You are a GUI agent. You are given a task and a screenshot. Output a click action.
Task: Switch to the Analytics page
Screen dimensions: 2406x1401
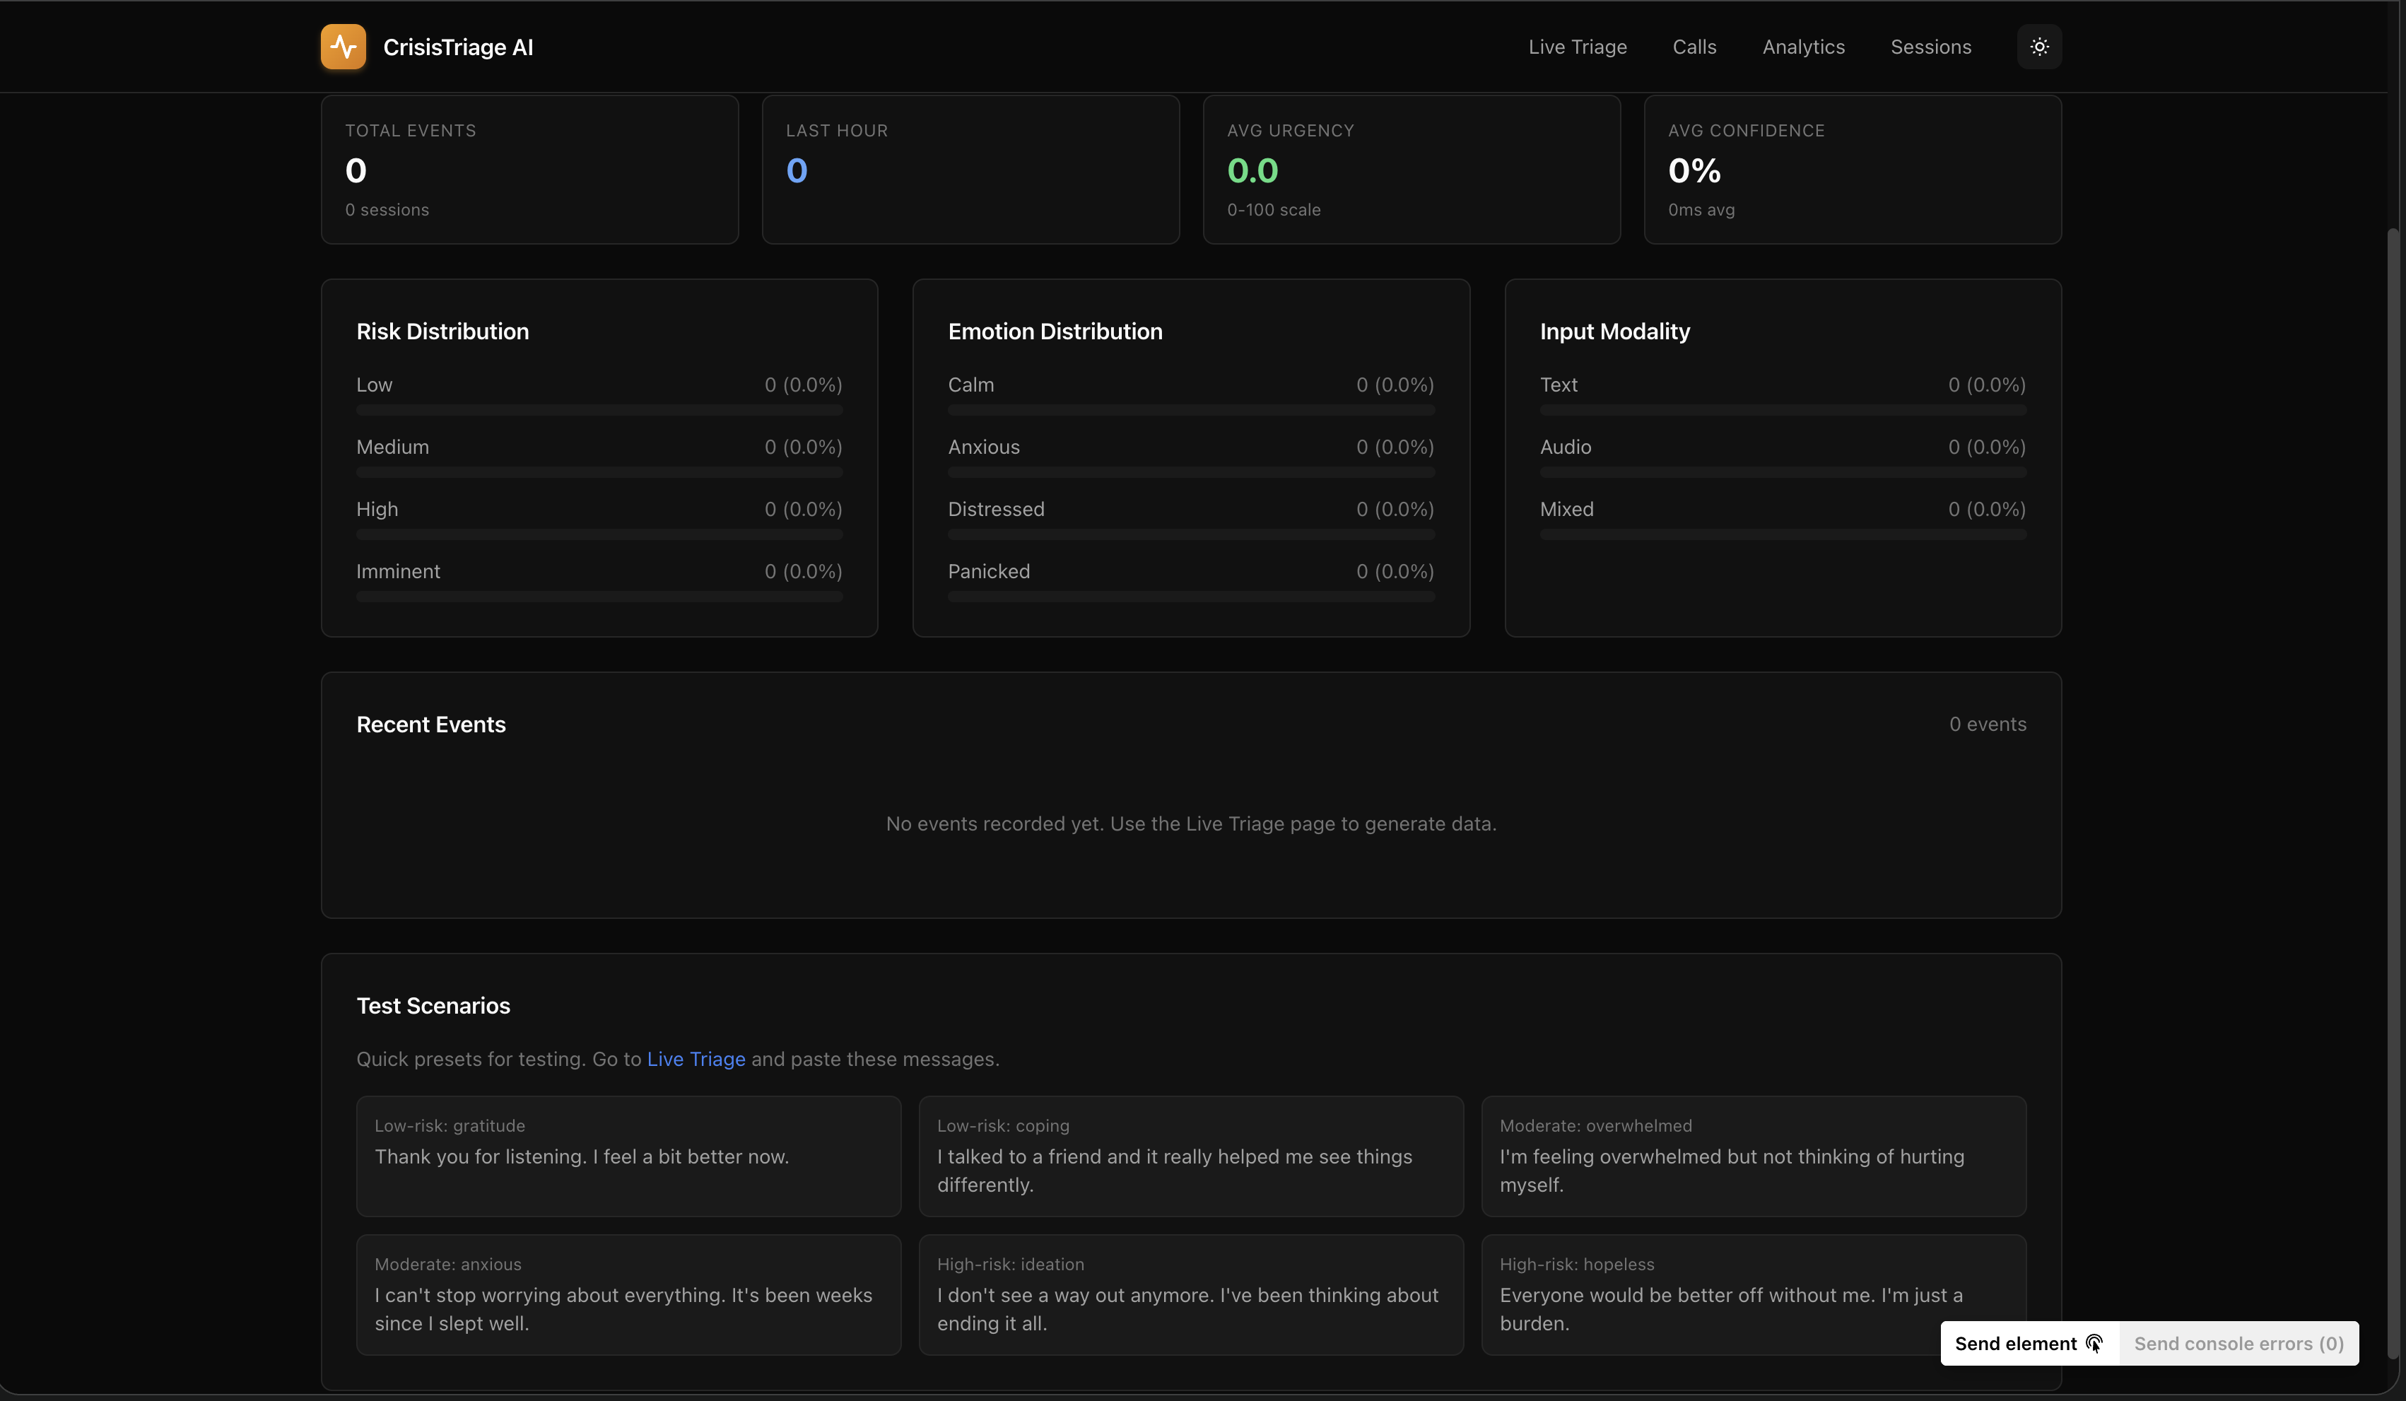(x=1802, y=46)
